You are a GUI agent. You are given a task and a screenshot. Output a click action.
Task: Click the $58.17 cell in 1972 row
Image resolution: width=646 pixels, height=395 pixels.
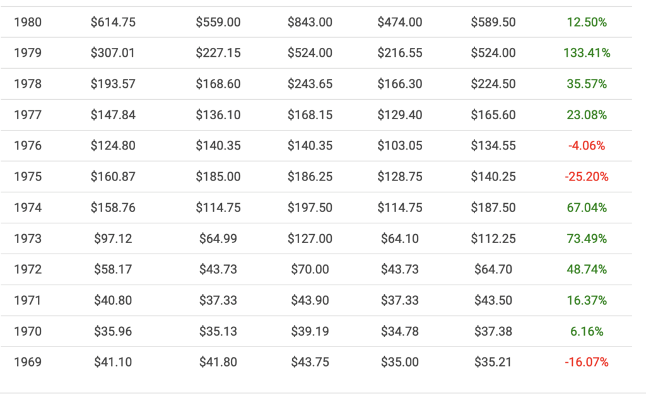tap(113, 269)
